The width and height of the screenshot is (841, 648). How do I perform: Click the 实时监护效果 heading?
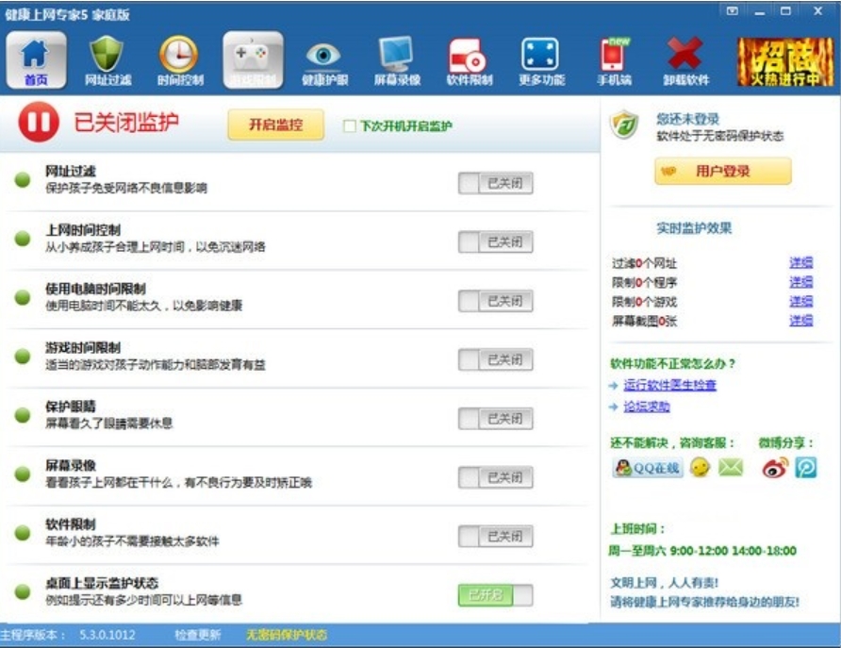[x=694, y=228]
